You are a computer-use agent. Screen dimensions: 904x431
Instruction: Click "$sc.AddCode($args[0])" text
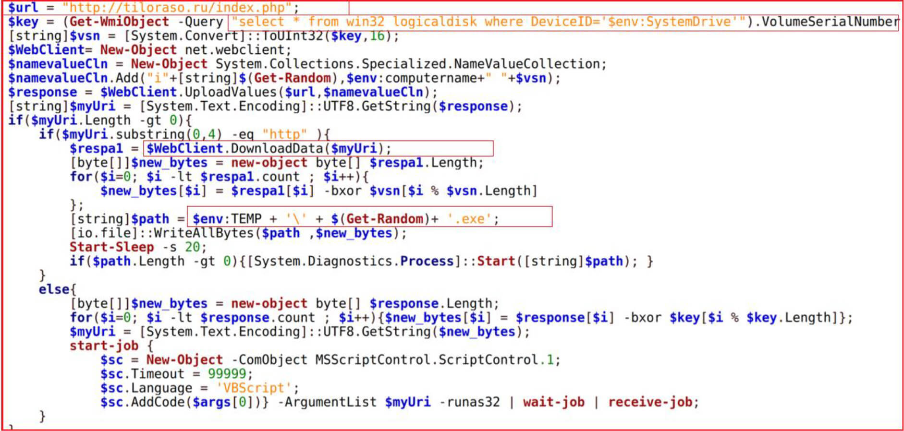coord(181,402)
